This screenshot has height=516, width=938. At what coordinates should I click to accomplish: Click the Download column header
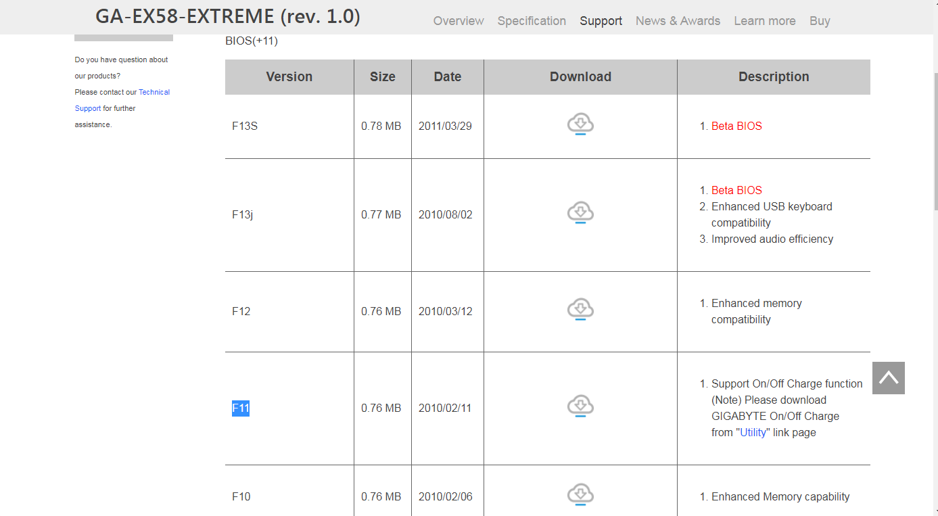coord(580,77)
